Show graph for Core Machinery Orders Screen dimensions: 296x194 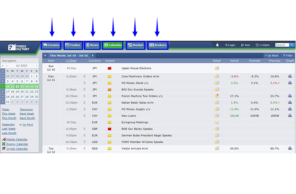tap(290, 76)
